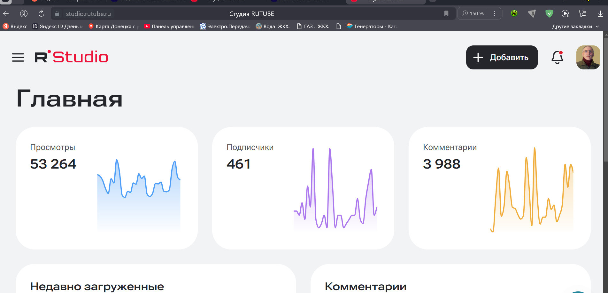
Task: Go back using the browser back arrow
Action: [6, 13]
